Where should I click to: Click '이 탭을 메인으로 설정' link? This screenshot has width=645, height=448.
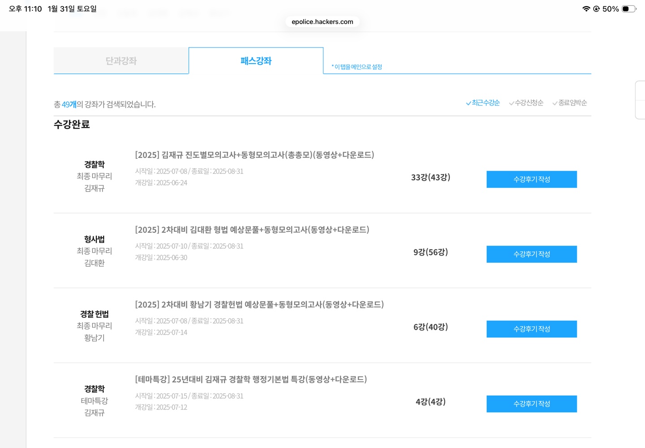tap(357, 67)
